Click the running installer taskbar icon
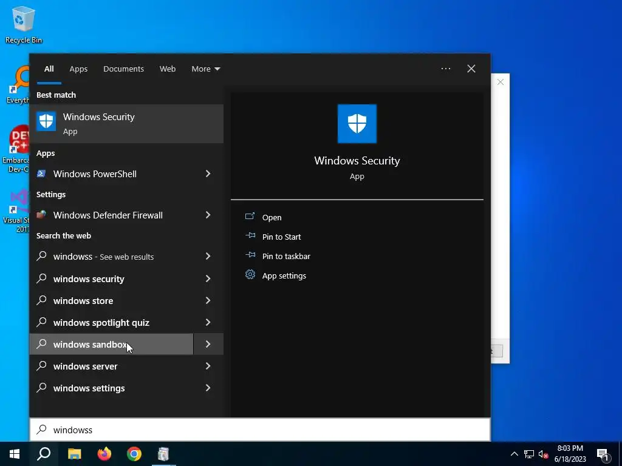Image resolution: width=622 pixels, height=466 pixels. [x=163, y=454]
